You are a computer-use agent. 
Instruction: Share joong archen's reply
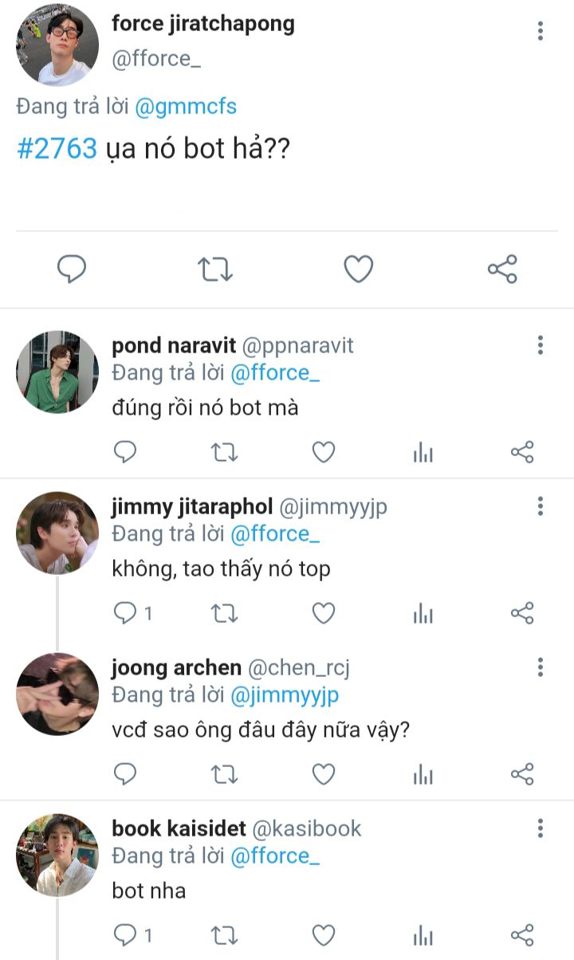click(x=522, y=773)
